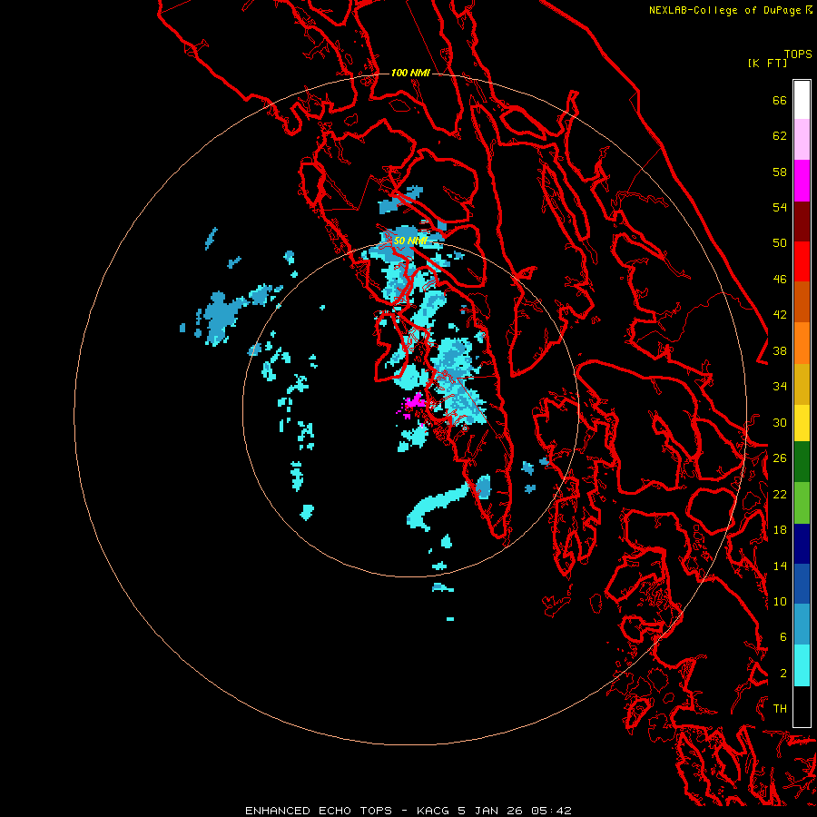The height and width of the screenshot is (817, 817).
Task: Click the '[K FT]' units label
Action: 767,63
